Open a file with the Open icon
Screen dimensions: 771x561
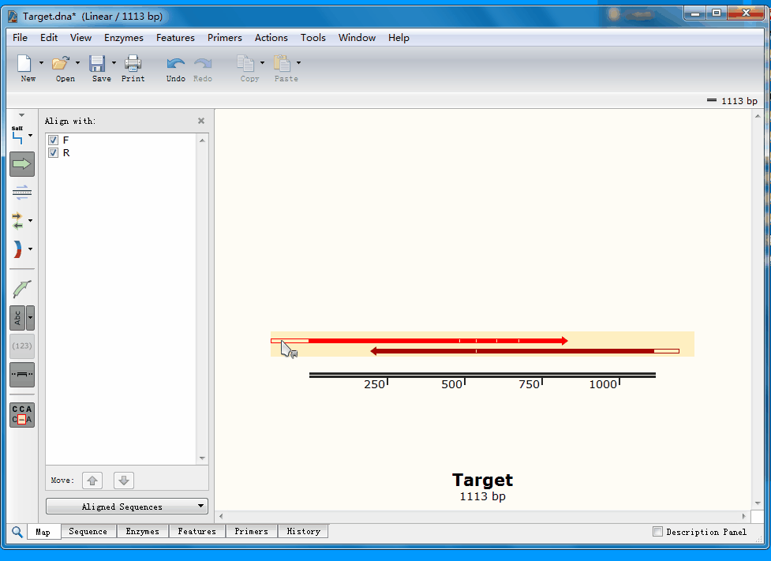[x=62, y=65]
